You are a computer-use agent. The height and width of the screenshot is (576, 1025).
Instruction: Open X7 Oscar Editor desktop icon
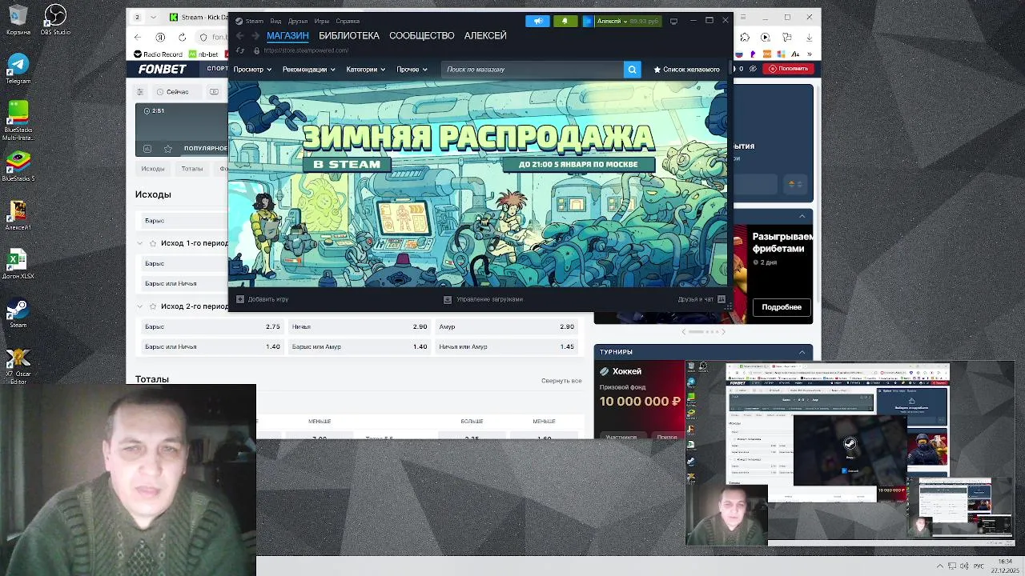point(18,366)
